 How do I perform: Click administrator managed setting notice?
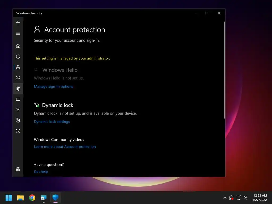72,58
